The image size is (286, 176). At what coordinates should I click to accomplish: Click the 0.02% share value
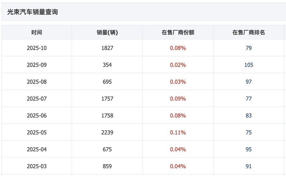click(178, 65)
